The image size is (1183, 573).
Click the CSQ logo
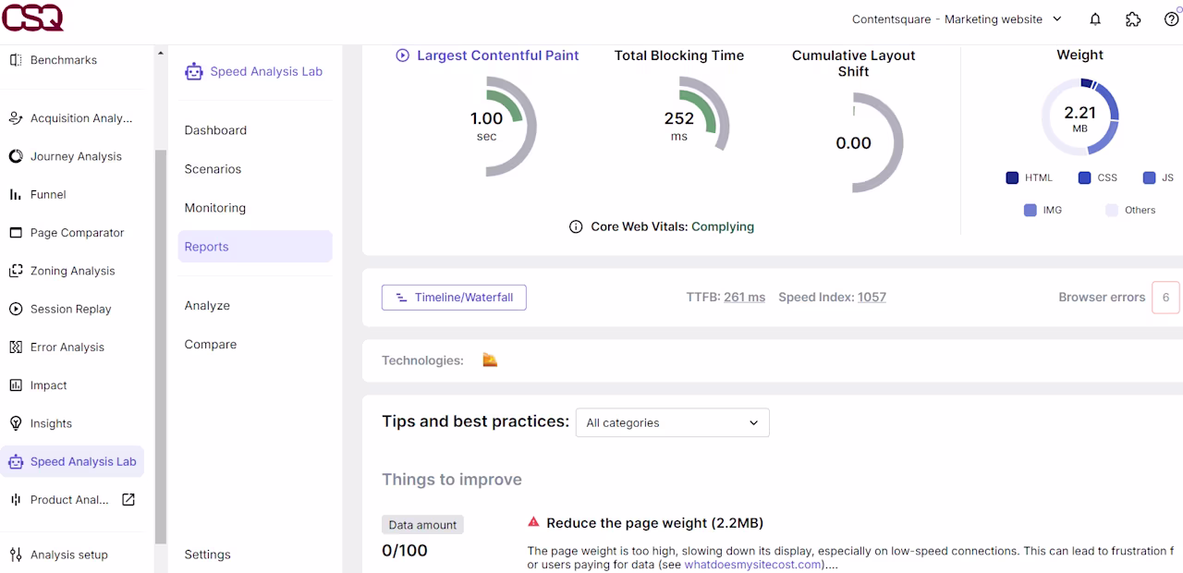tap(32, 17)
